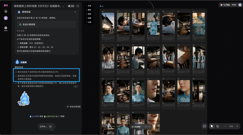
Task: Go to 角色 in canvas outline
Action: pyautogui.click(x=89, y=14)
